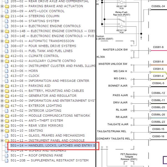The height and width of the screenshot is (167, 167).
Task: Open 417-02 Interior Lighting section
Action: point(36,111)
